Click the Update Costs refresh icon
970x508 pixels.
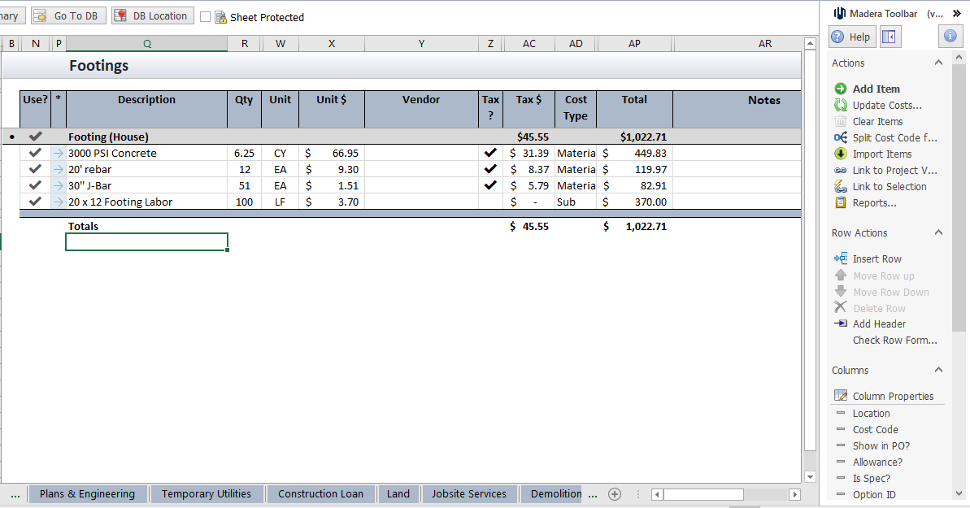click(x=840, y=105)
